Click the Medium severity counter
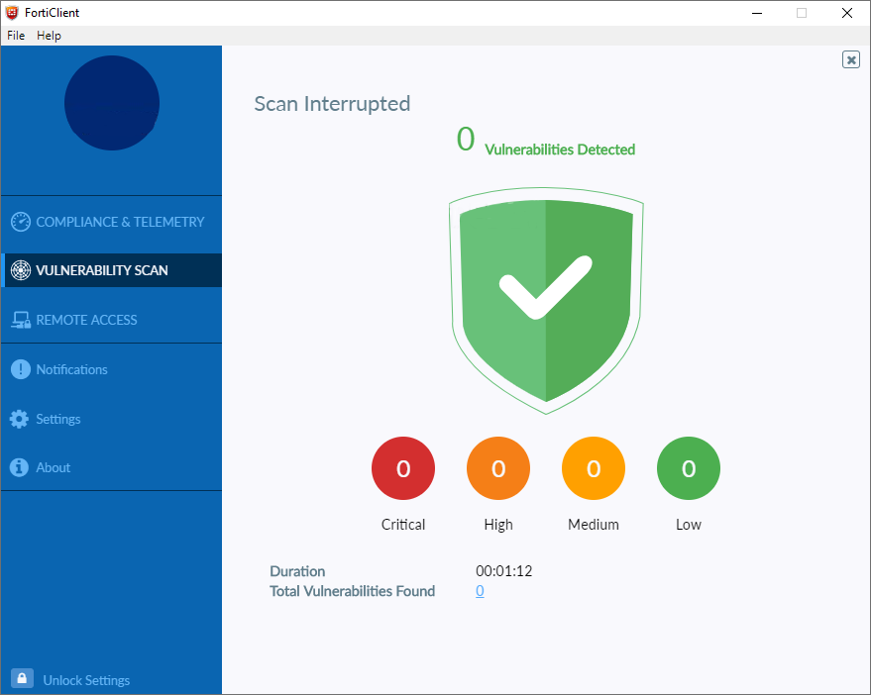Screen dimensions: 871x695 (593, 467)
